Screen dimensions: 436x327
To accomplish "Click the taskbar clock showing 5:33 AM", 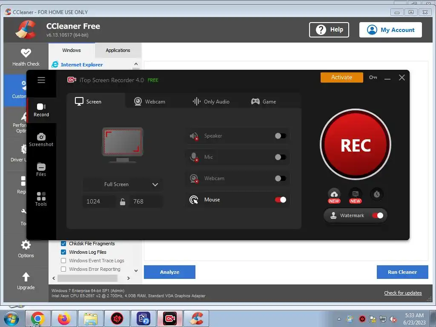I will (x=414, y=319).
